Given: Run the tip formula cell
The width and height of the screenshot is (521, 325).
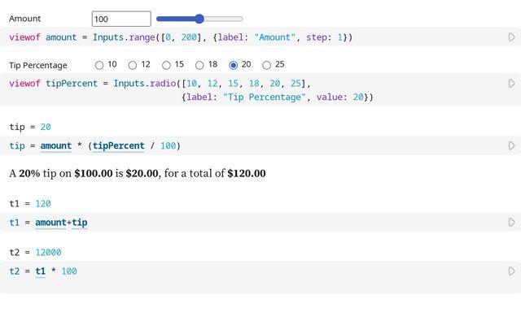Looking at the screenshot, I should pyautogui.click(x=512, y=145).
